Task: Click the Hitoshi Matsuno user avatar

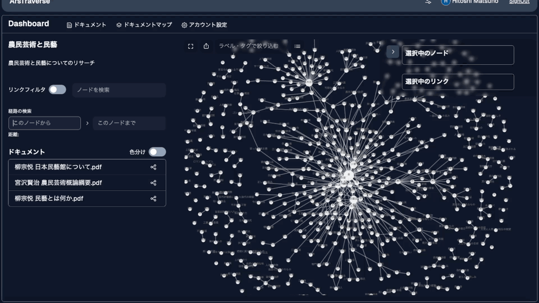Action: click(446, 2)
